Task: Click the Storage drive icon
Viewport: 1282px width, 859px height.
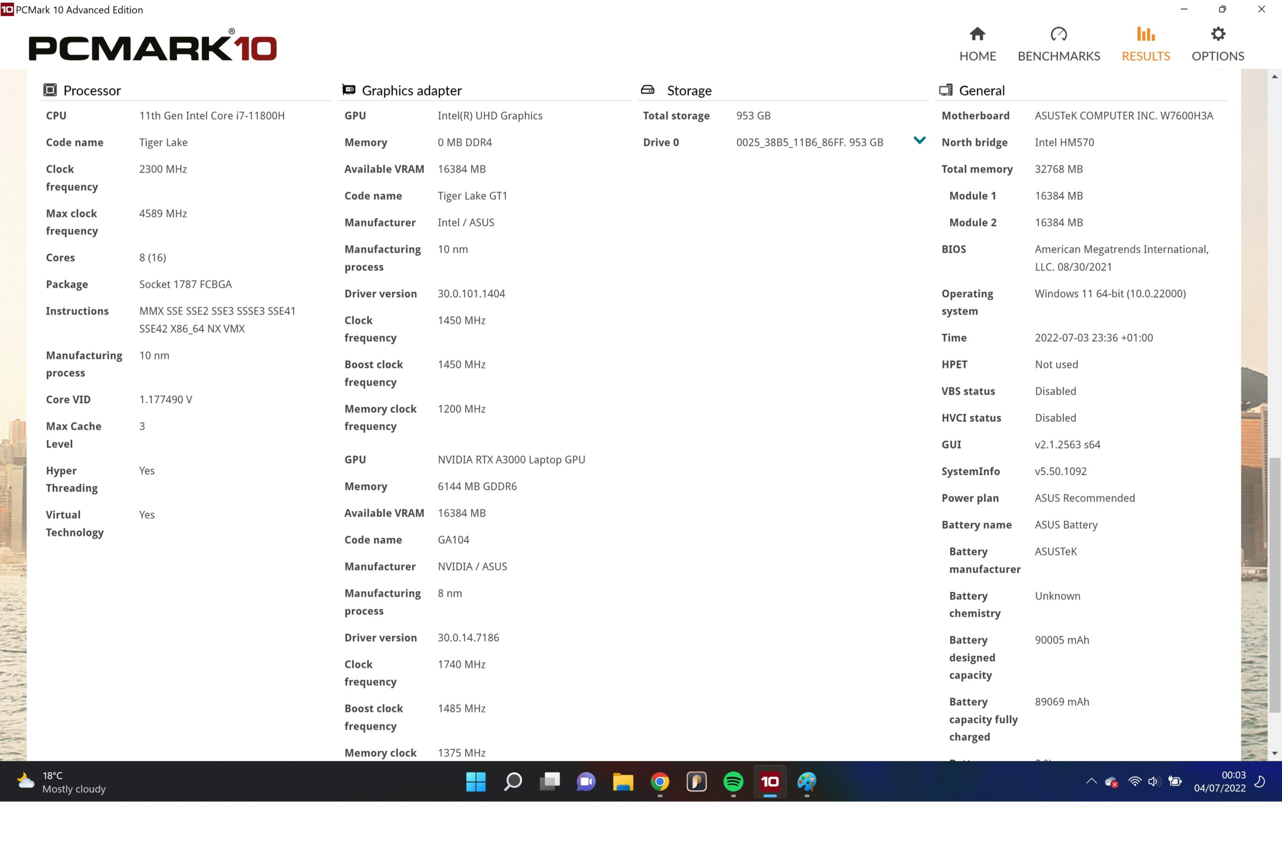Action: point(648,89)
